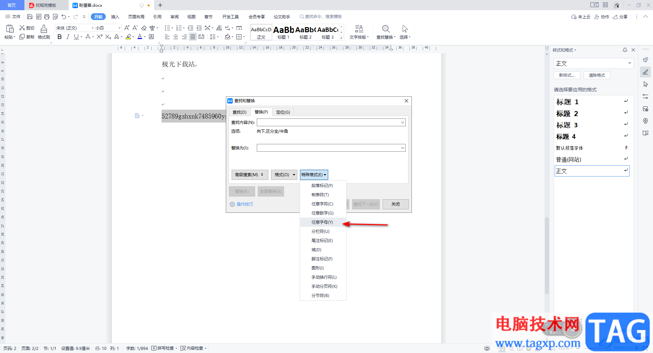Expand the 替换为 combo box arrow
This screenshot has width=653, height=353.
click(x=402, y=148)
